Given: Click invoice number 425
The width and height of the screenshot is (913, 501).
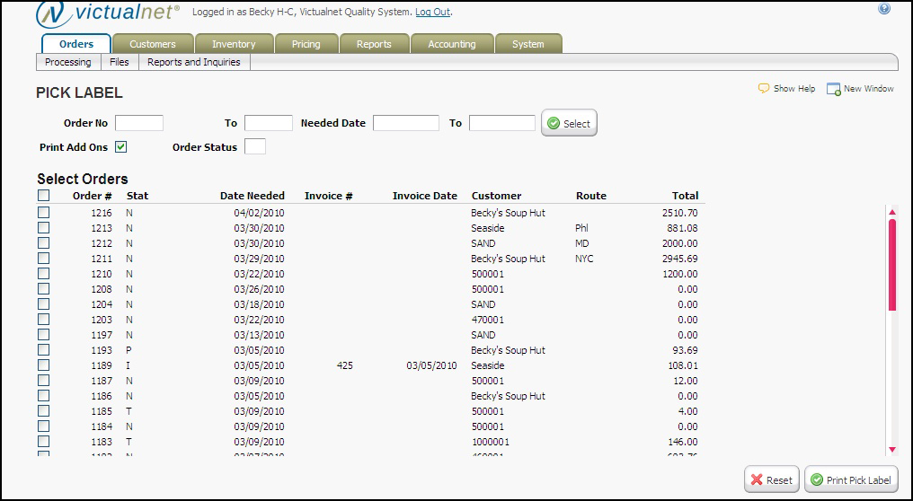Looking at the screenshot, I should tap(345, 365).
